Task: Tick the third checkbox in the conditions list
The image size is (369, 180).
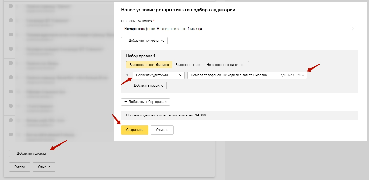Action: tap(11, 34)
